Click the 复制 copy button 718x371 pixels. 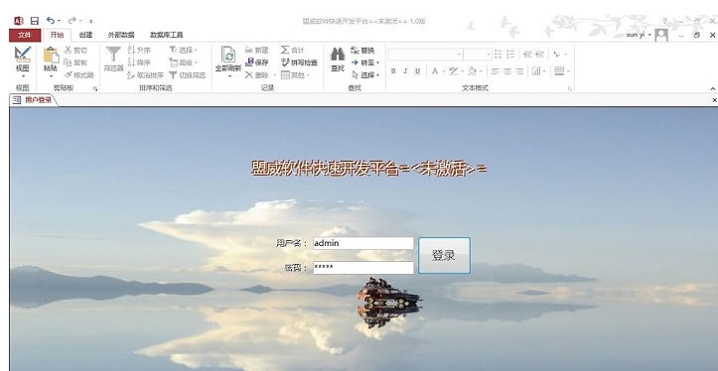coord(75,62)
